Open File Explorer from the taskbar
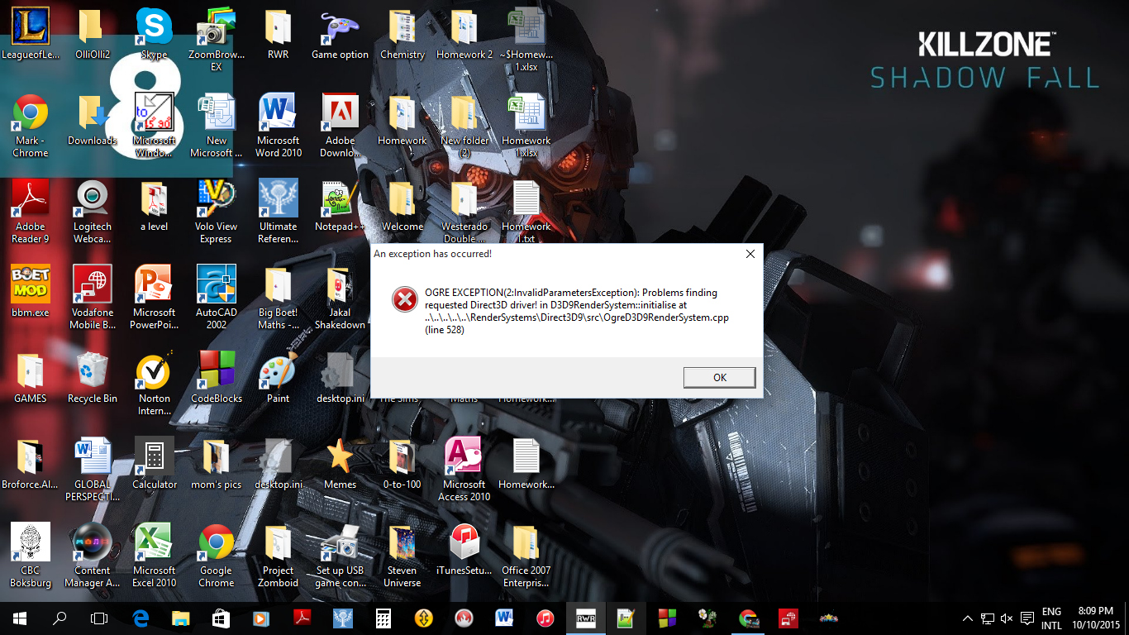The image size is (1129, 635). [x=181, y=618]
